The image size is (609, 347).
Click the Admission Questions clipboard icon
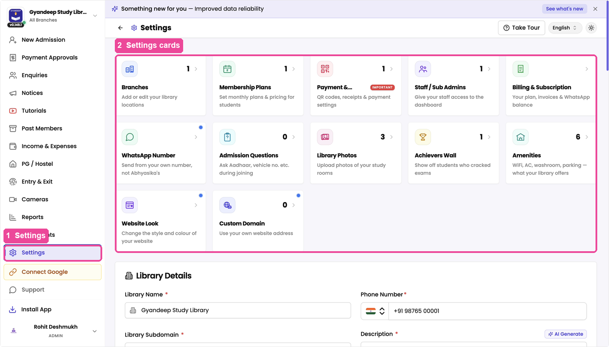click(x=227, y=137)
